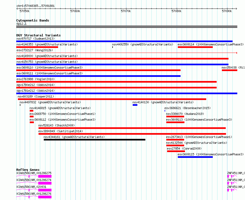
Task: Select the red nsv350038 variant bar
Action: click(x=230, y=70)
